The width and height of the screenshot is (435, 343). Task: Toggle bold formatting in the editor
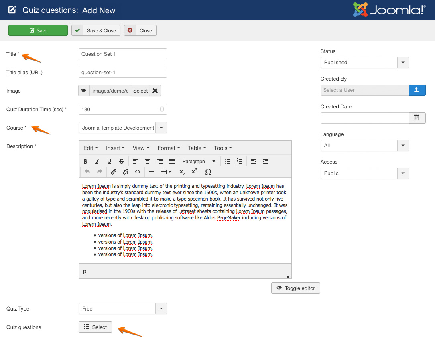point(85,161)
